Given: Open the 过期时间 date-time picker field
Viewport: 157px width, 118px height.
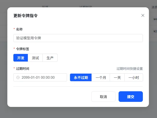Looking at the screenshot, I should coord(40,77).
